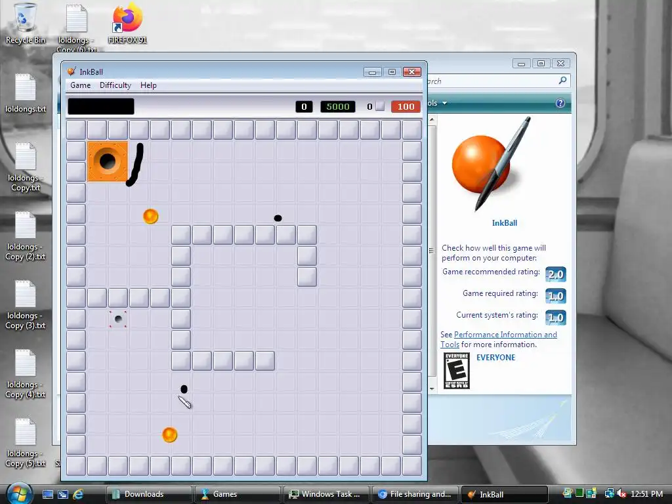The width and height of the screenshot is (672, 504).
Task: Click the ESRB Everyone rating icon
Action: 457,371
